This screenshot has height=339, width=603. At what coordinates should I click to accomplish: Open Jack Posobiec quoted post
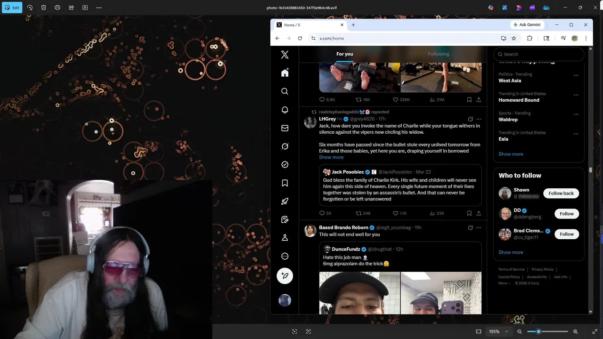click(x=400, y=186)
